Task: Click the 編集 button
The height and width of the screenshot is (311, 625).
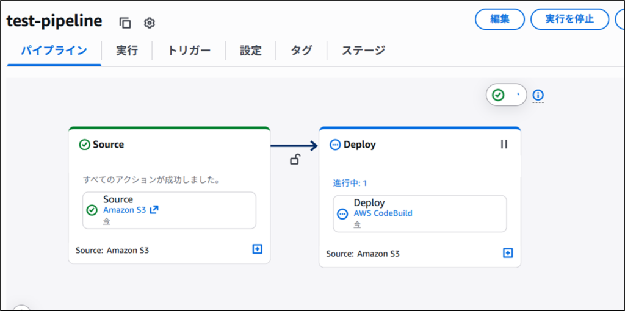Action: pyautogui.click(x=499, y=19)
